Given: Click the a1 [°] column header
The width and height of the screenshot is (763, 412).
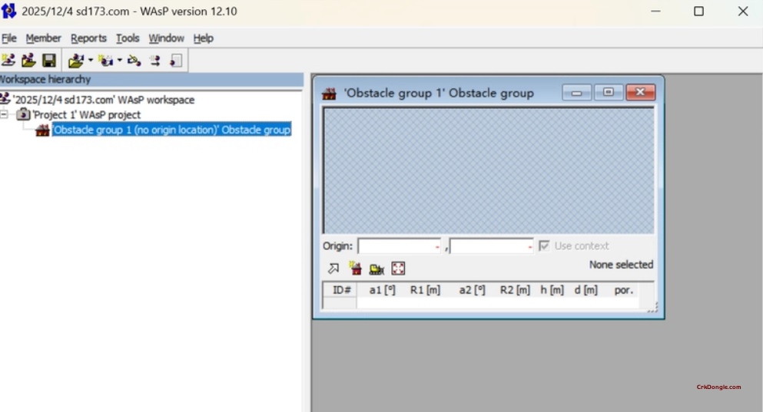Looking at the screenshot, I should (382, 290).
